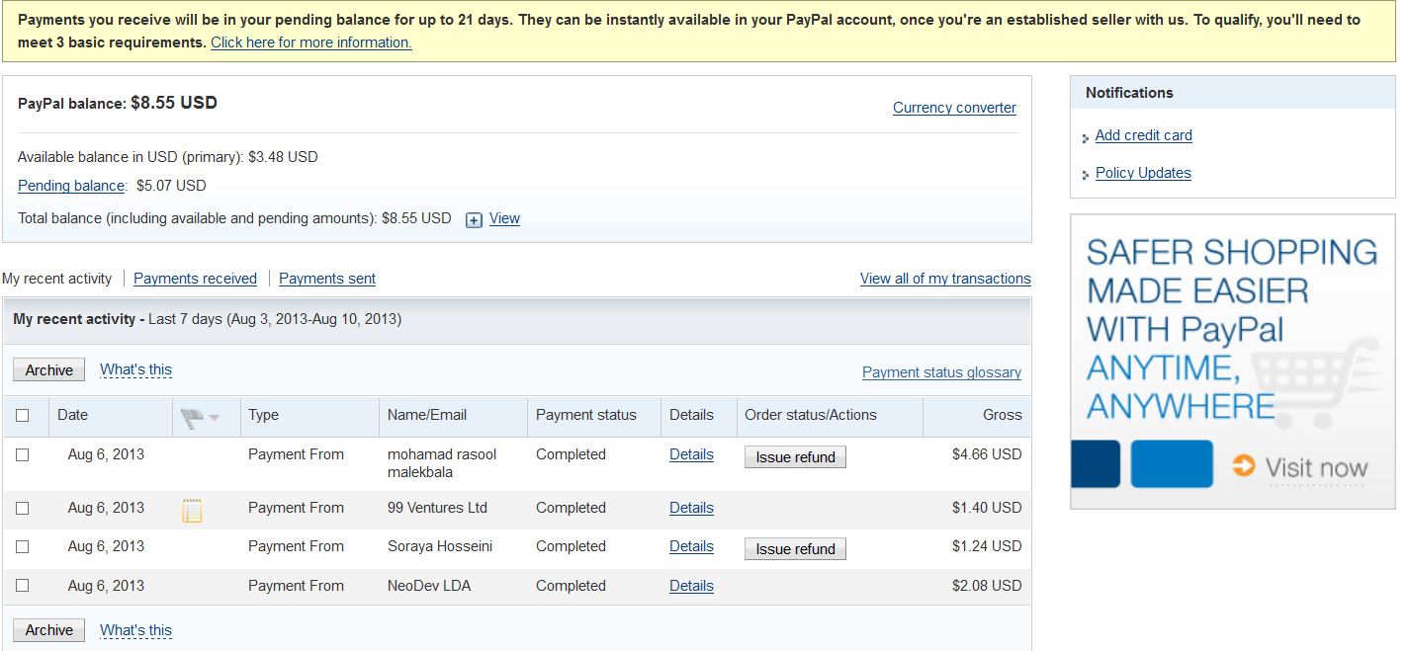The image size is (1409, 651).
Task: Click the plus icon beside View
Action: (x=474, y=220)
